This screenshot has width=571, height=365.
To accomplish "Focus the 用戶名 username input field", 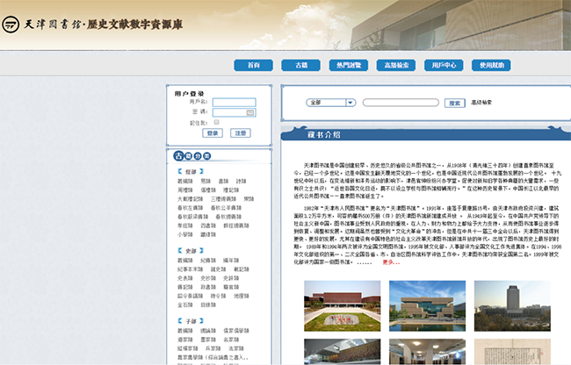I will [x=235, y=102].
